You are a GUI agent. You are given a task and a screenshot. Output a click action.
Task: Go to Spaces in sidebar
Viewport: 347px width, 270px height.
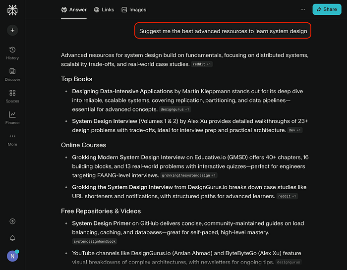[x=12, y=96]
